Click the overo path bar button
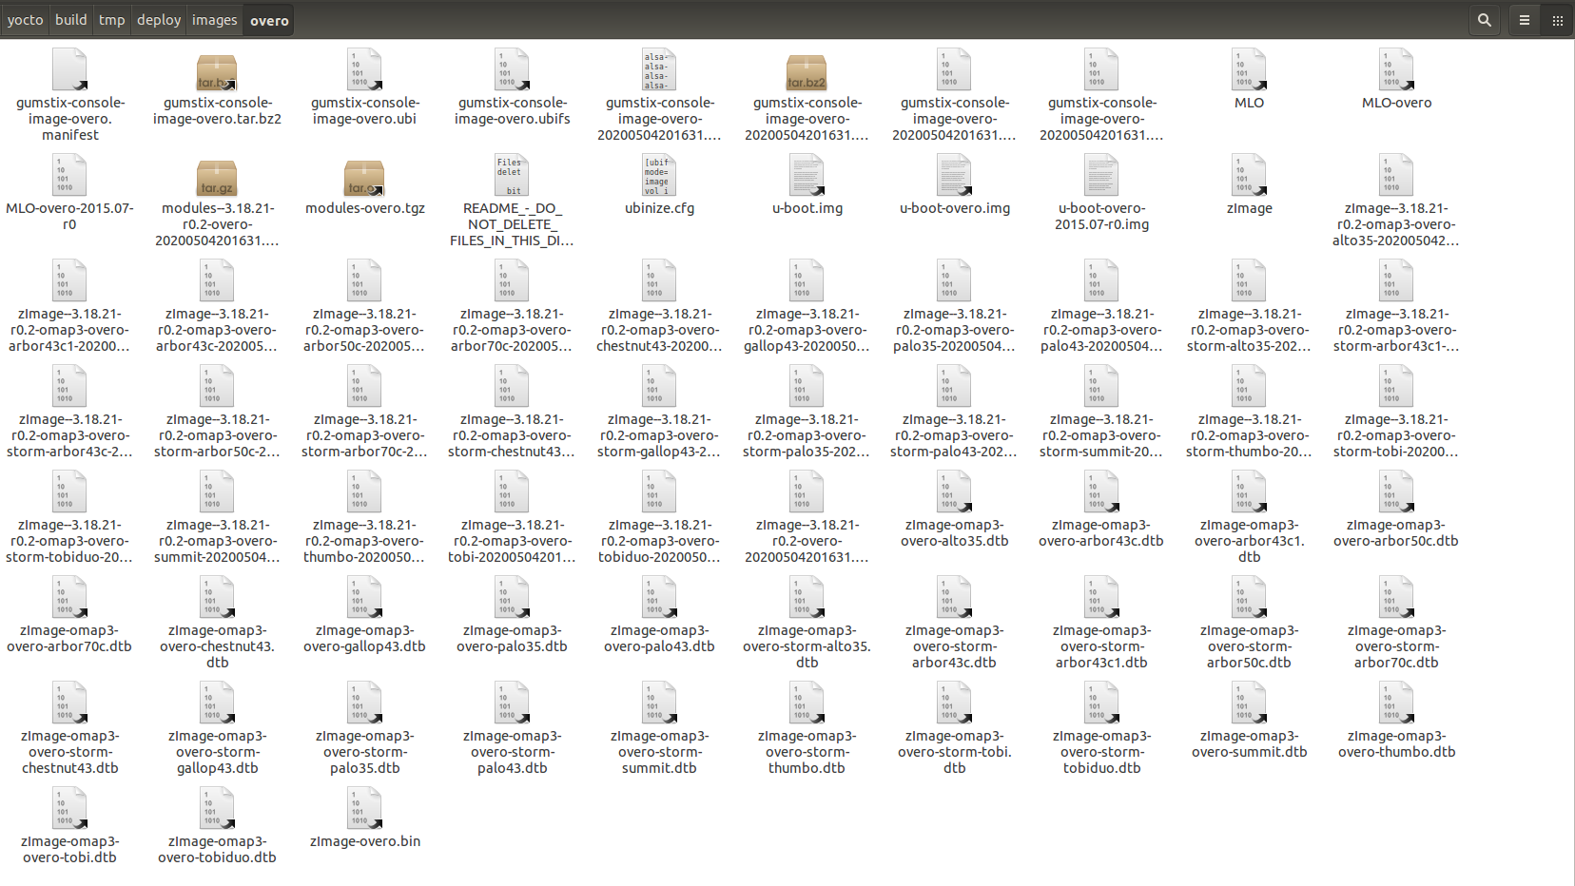Viewport: 1575px width, 886px height. click(269, 20)
